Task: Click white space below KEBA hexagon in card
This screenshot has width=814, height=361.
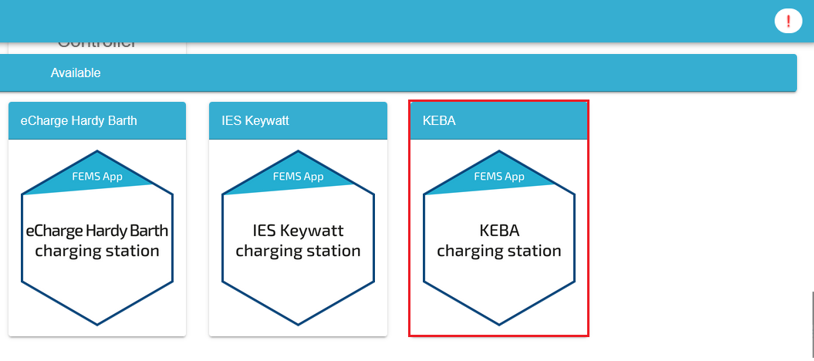Action: pyautogui.click(x=499, y=331)
